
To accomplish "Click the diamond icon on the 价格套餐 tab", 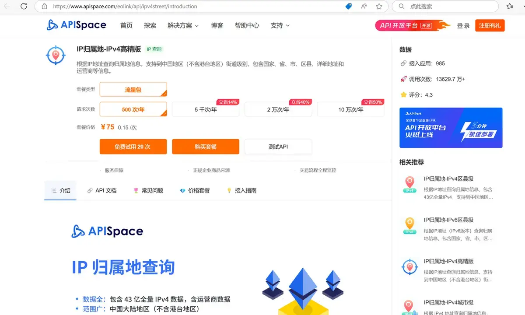I will (183, 190).
